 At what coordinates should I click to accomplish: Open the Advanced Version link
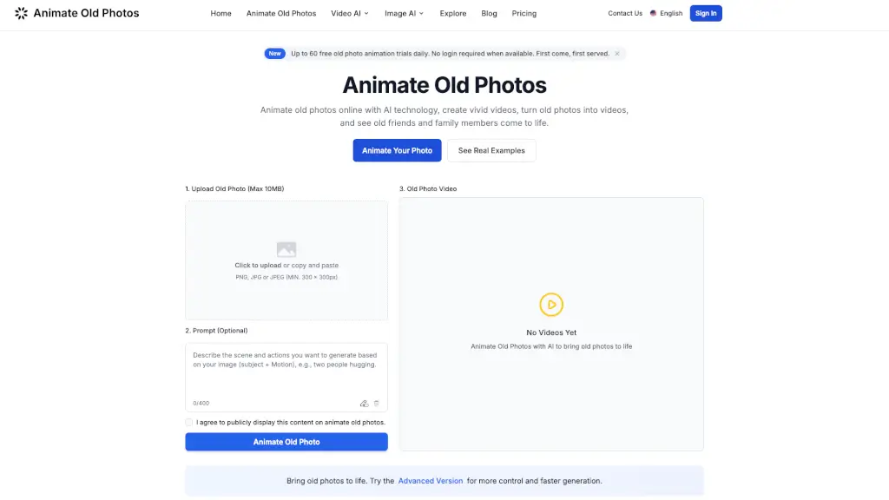(x=431, y=480)
